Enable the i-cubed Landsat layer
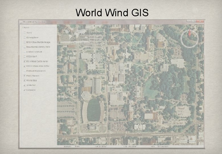The width and height of the screenshot is (222, 154). (x=25, y=52)
